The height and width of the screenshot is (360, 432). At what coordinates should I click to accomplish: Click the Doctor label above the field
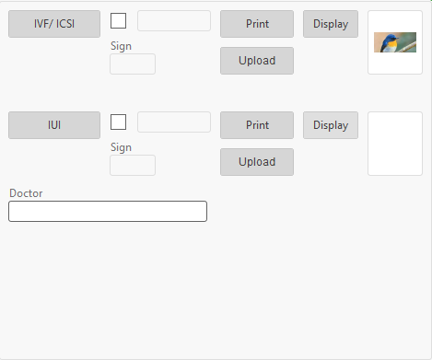26,193
